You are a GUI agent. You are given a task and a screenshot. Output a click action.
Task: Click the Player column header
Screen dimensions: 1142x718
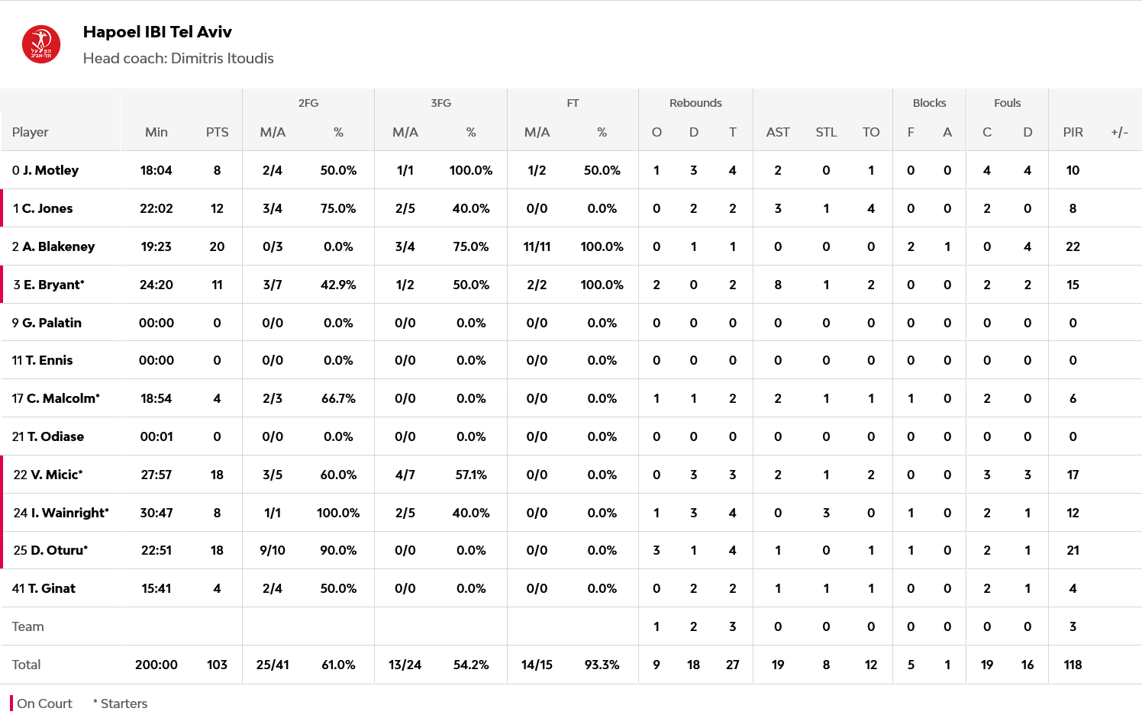tap(31, 132)
